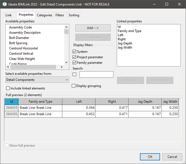
Task: Check the Display grouping option
Action: pyautogui.click(x=74, y=86)
